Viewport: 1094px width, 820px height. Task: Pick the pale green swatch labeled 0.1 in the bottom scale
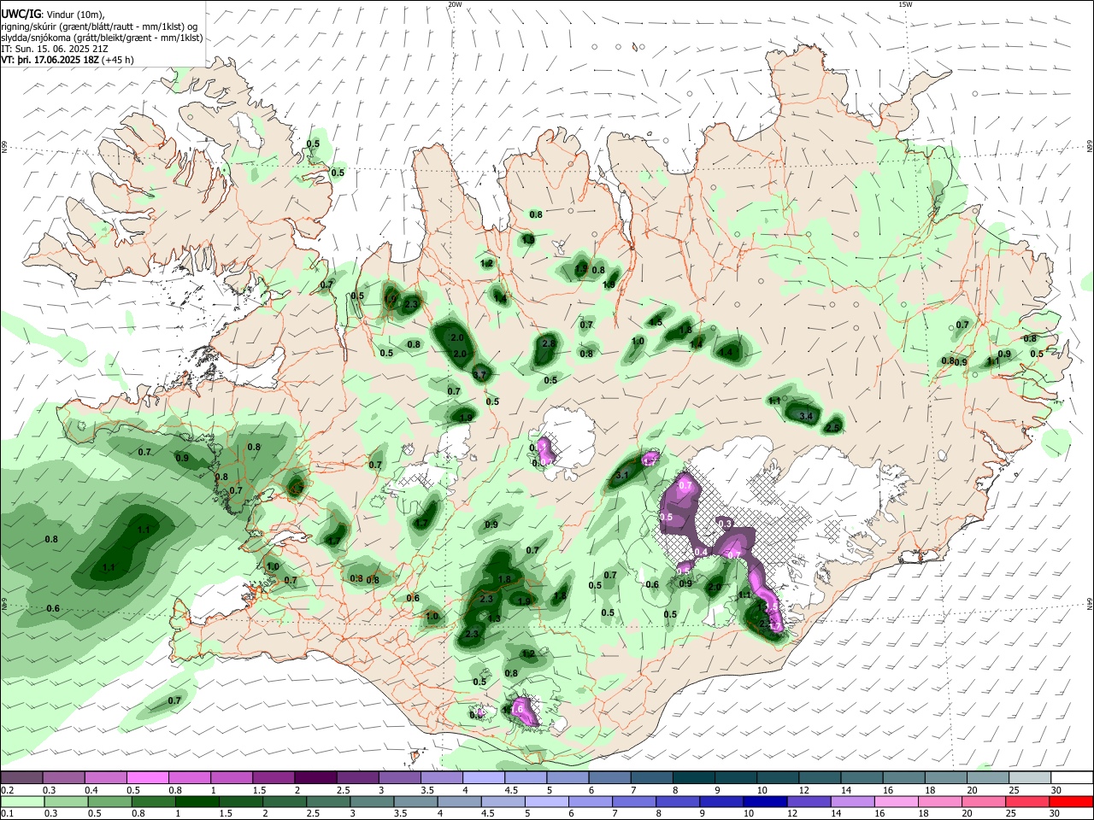(x=21, y=802)
